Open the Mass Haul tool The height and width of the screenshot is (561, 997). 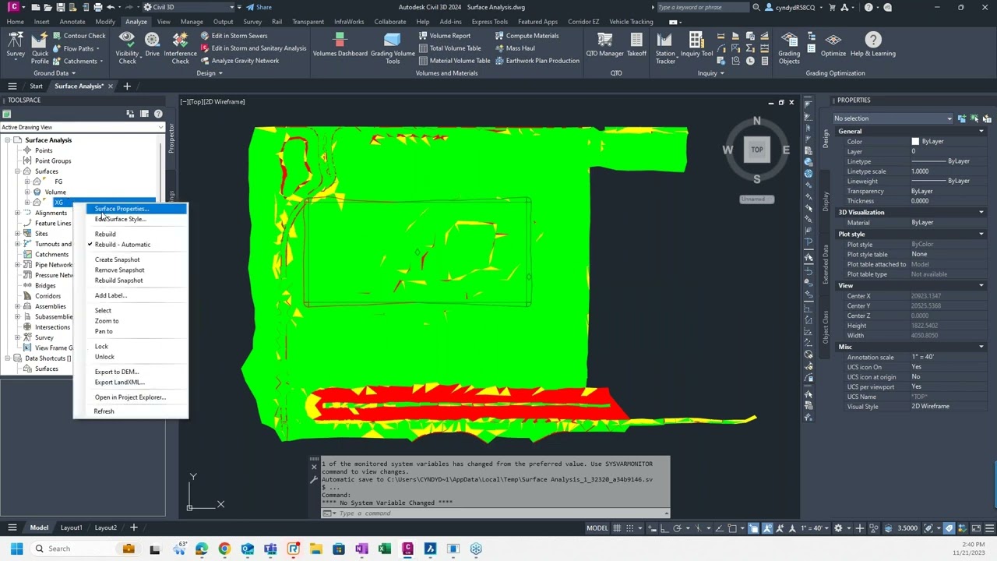click(514, 48)
